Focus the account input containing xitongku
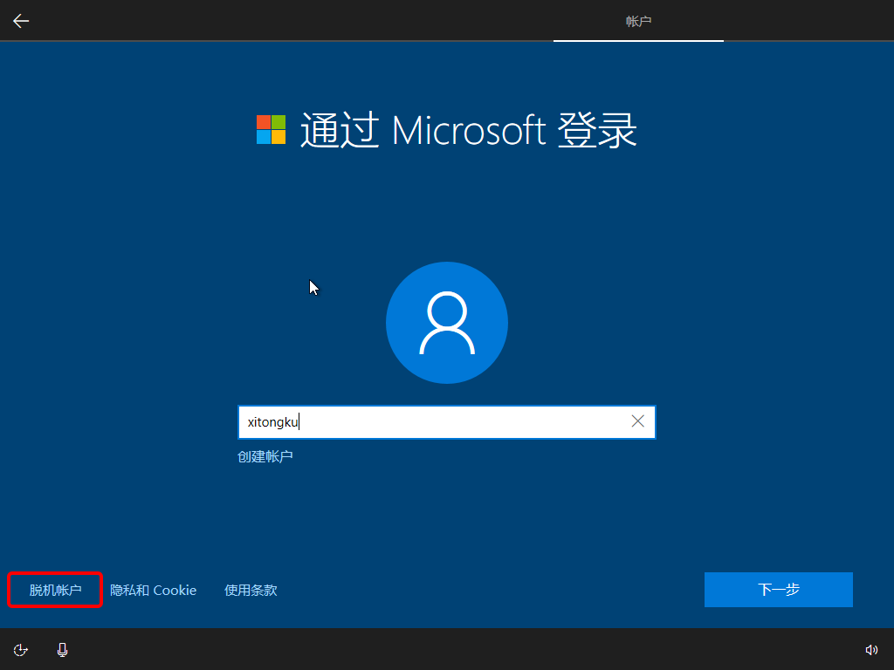The height and width of the screenshot is (670, 894). pyautogui.click(x=446, y=422)
